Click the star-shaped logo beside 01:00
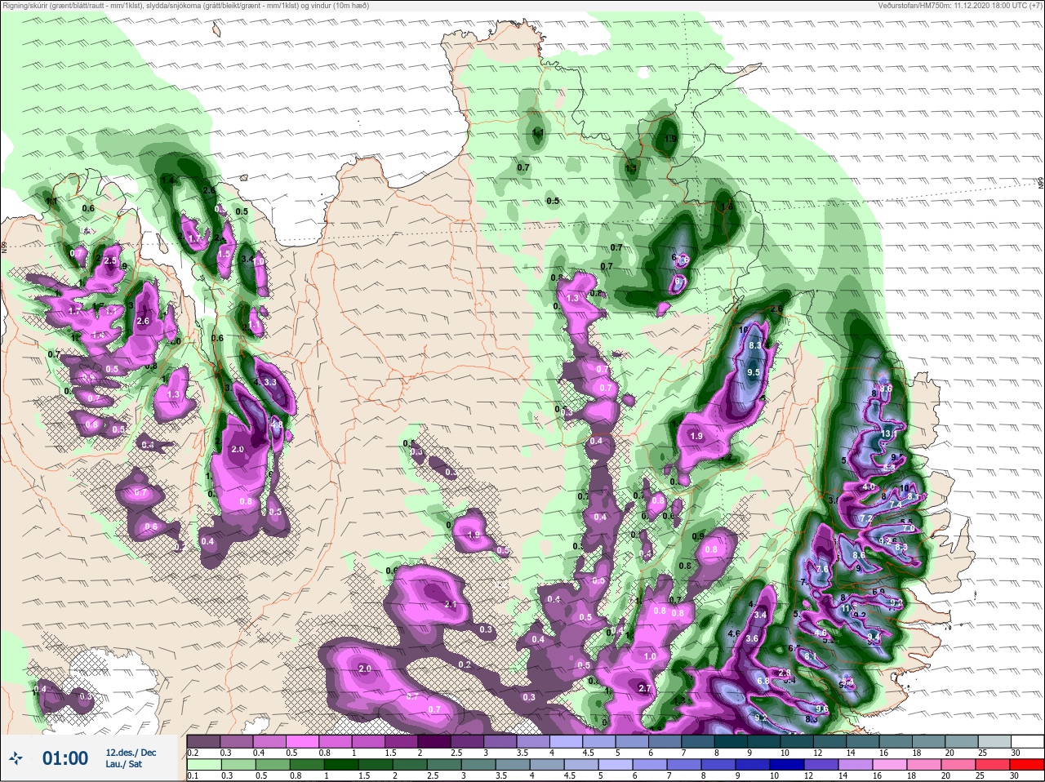 pos(16,758)
